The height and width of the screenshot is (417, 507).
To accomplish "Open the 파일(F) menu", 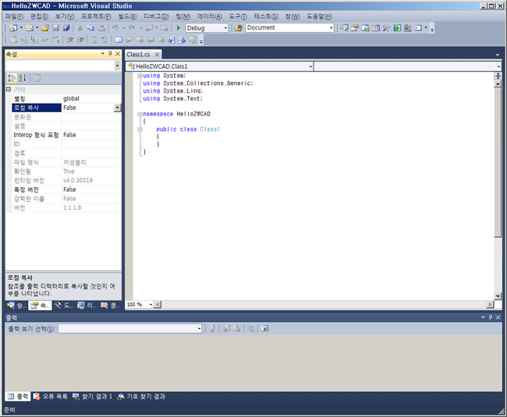I will pyautogui.click(x=14, y=16).
